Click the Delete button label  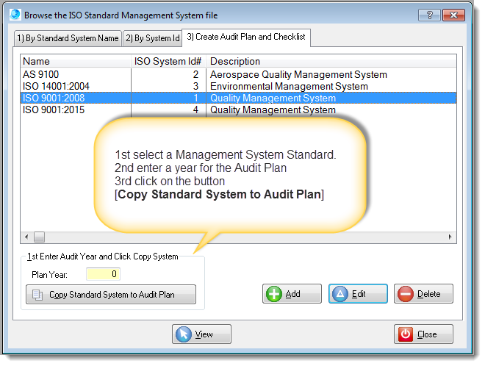click(x=428, y=294)
